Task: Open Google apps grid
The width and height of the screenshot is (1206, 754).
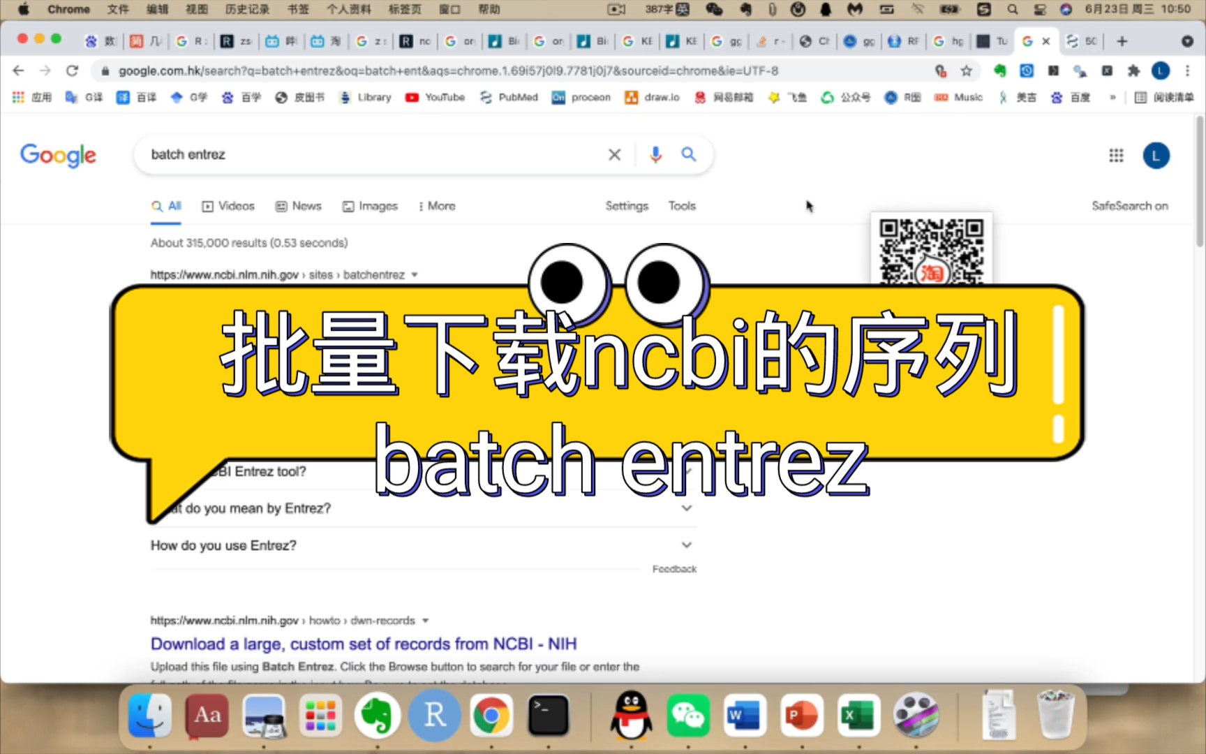Action: tap(1116, 155)
